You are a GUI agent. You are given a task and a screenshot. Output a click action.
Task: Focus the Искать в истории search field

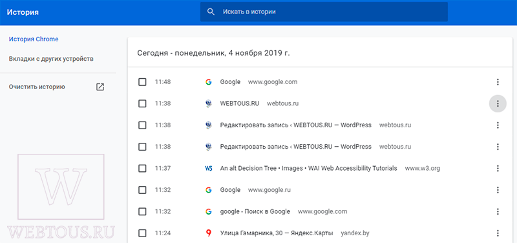point(324,12)
